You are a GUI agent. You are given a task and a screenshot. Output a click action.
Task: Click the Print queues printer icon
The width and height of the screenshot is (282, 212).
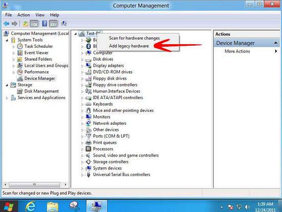[x=88, y=143]
